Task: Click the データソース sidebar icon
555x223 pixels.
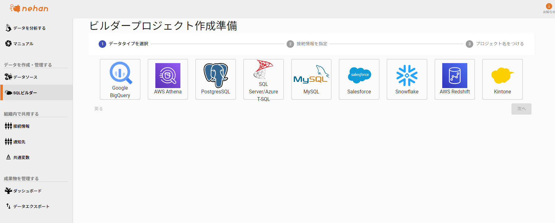Action: point(8,77)
